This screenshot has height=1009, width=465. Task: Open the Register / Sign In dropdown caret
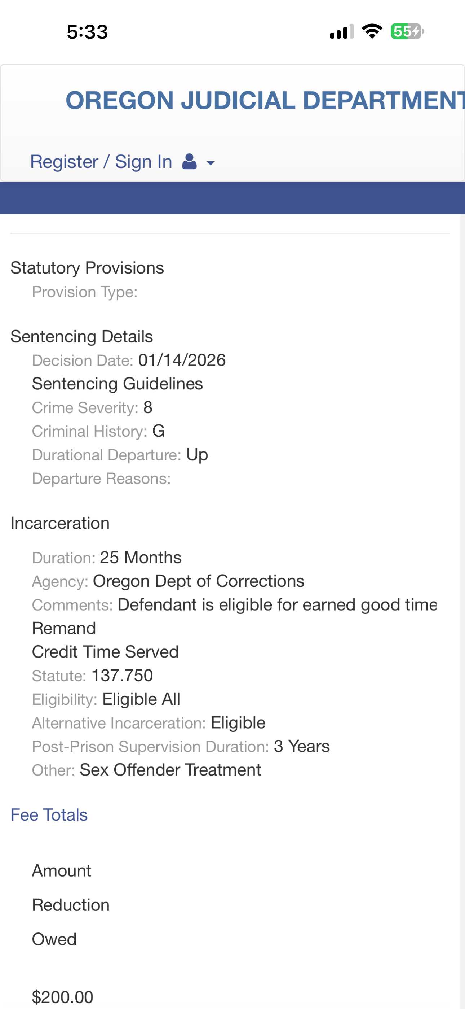tap(211, 163)
